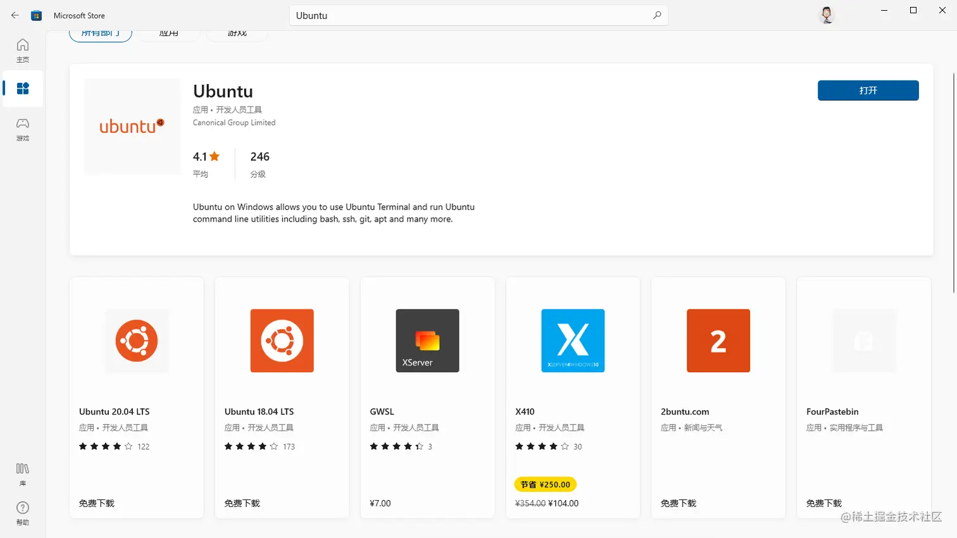Open Home (主页) in the sidebar

pyautogui.click(x=23, y=51)
